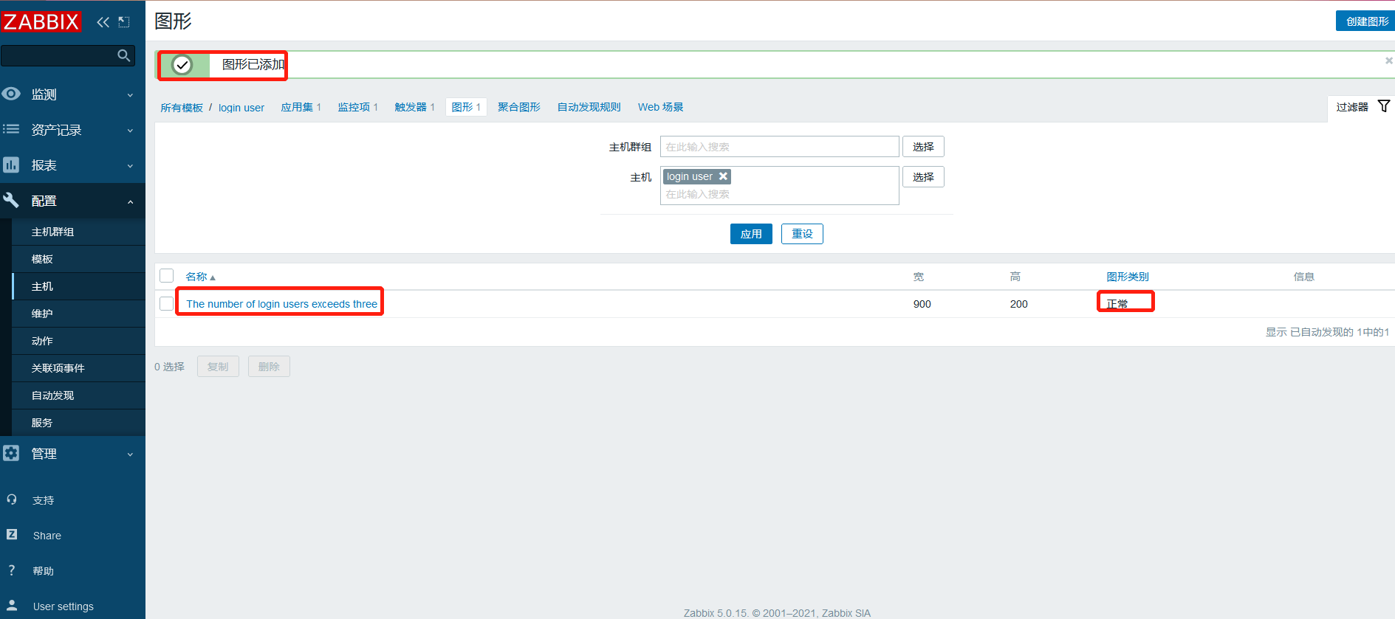Click the eye icon for 监测

(11, 94)
